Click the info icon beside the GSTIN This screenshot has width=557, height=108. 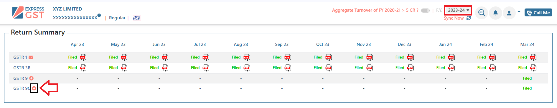point(99,15)
